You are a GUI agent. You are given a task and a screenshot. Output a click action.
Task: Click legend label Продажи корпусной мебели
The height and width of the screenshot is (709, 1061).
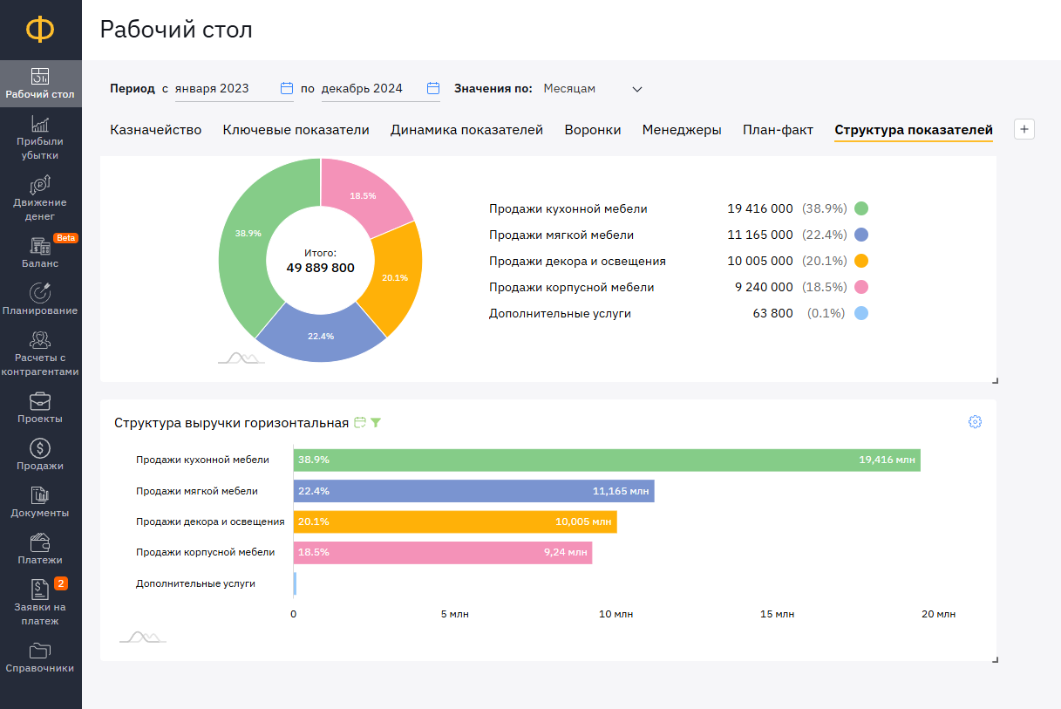coord(572,287)
